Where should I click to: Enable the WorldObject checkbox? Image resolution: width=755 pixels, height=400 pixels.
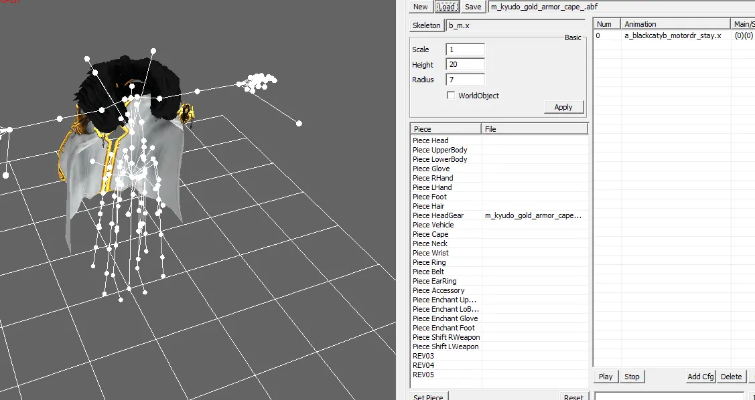[x=451, y=95]
